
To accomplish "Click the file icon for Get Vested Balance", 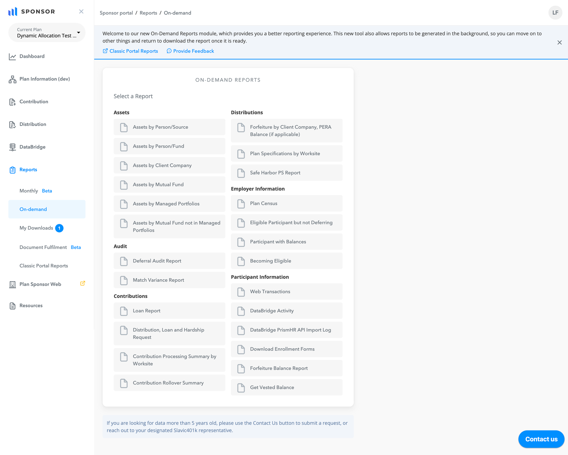I will point(241,388).
